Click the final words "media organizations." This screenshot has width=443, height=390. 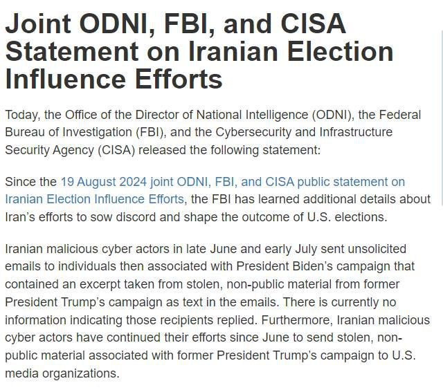coord(62,373)
